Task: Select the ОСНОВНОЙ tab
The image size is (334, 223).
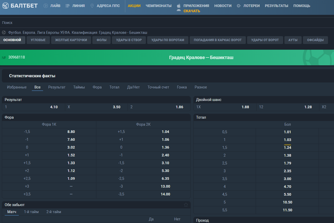Action: pyautogui.click(x=12, y=40)
